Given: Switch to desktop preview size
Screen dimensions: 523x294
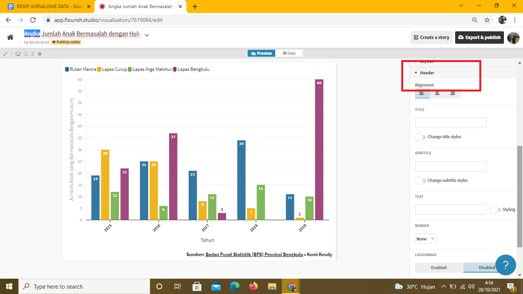Looking at the screenshot, I should pyautogui.click(x=18, y=54).
